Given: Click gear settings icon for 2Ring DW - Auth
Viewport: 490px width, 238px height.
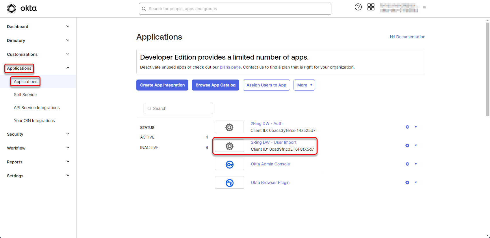Looking at the screenshot, I should (x=407, y=127).
